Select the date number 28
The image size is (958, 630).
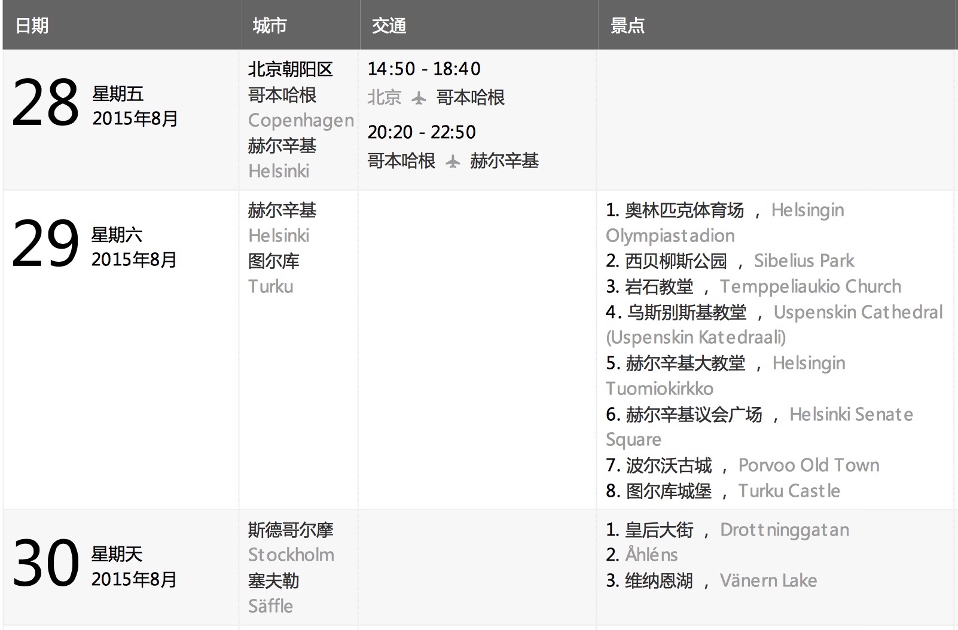[45, 103]
